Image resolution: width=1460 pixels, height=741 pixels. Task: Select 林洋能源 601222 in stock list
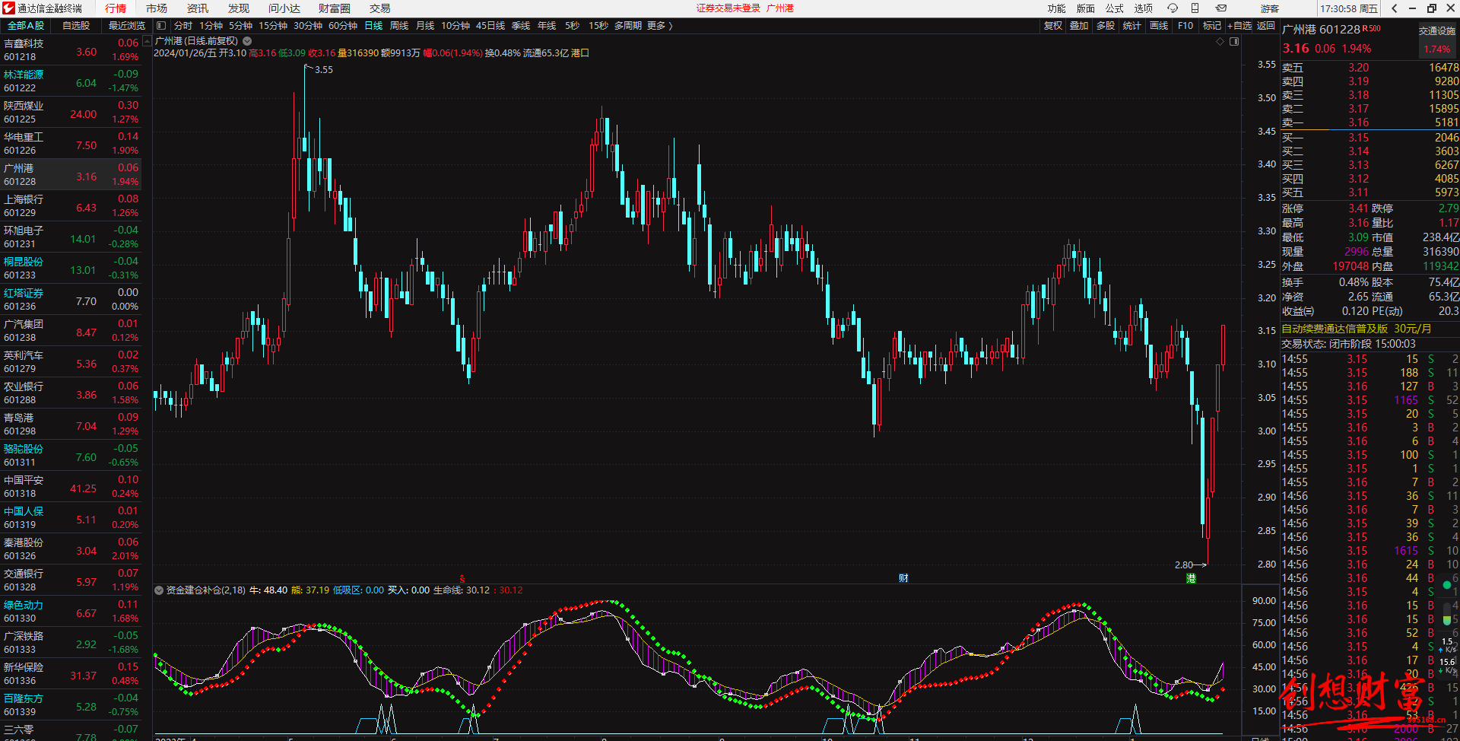click(71, 81)
